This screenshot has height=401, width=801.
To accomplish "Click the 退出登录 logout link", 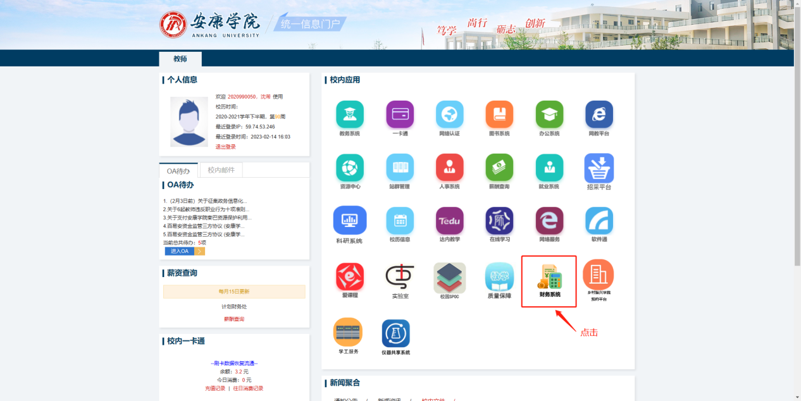I will coord(225,147).
